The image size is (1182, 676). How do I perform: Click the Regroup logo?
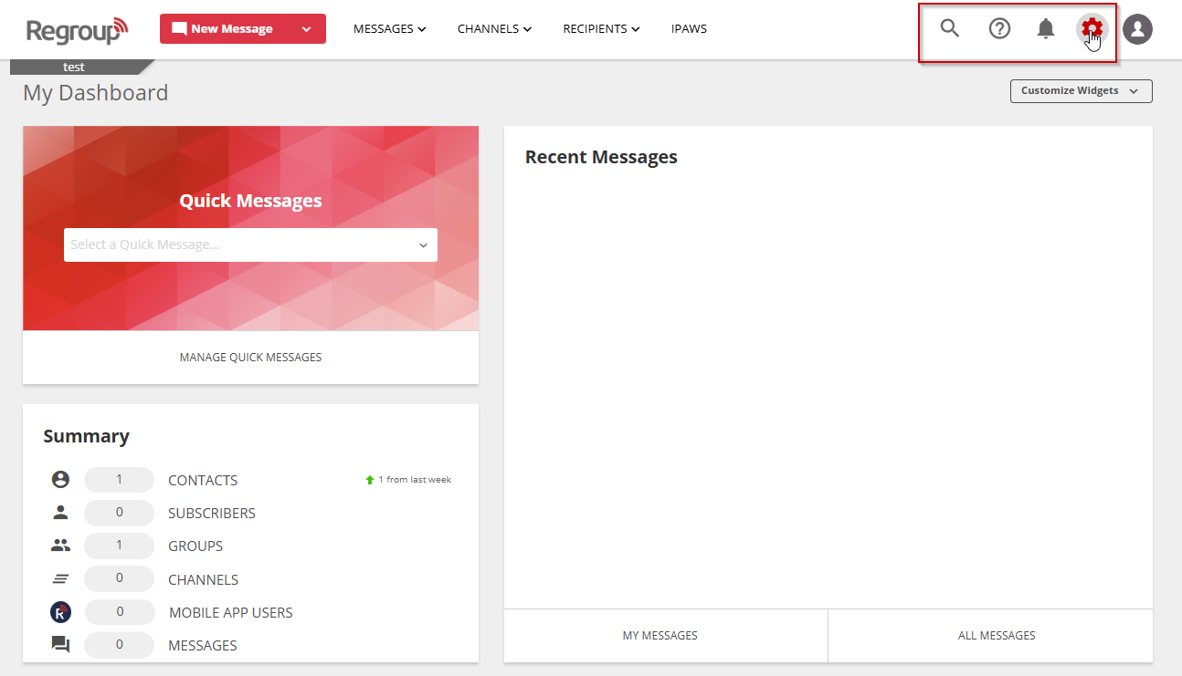(x=77, y=29)
